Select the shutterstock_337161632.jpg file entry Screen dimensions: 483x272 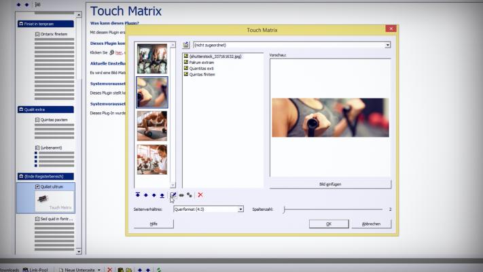click(215, 56)
